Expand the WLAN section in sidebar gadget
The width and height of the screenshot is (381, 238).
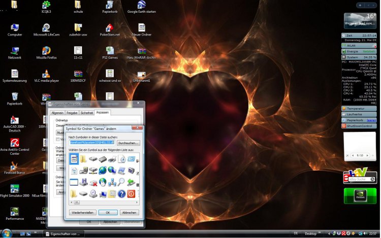[x=359, y=46]
